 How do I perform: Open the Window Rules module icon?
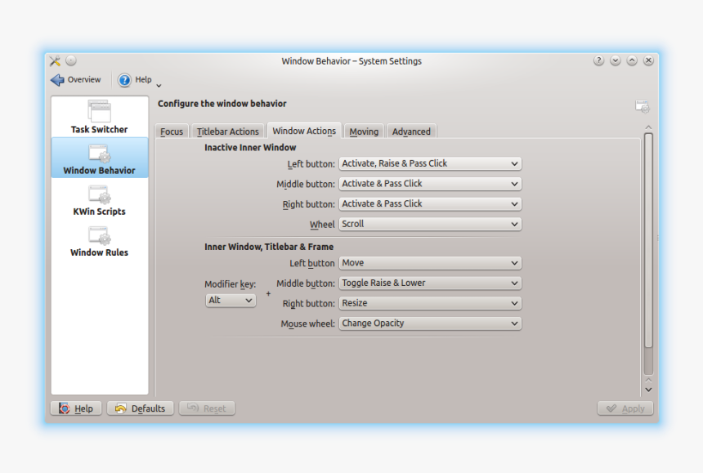coord(99,236)
